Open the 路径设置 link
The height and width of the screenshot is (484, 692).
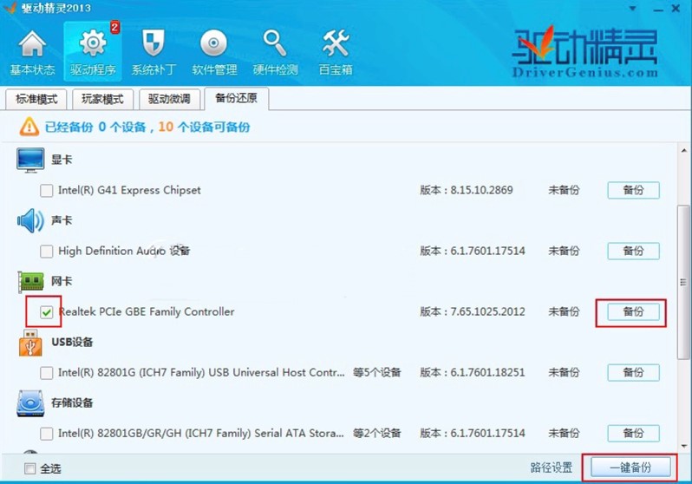(552, 468)
